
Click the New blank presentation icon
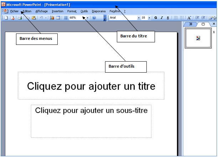[6, 18]
